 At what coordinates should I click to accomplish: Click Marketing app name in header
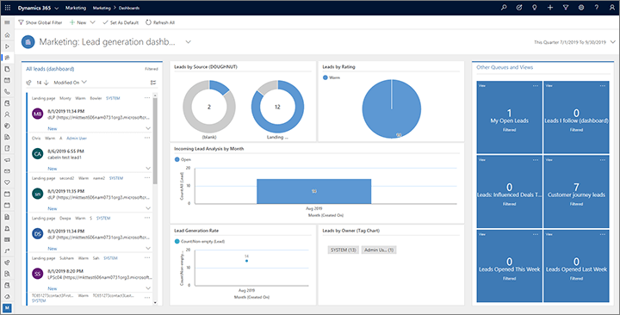coord(76,8)
